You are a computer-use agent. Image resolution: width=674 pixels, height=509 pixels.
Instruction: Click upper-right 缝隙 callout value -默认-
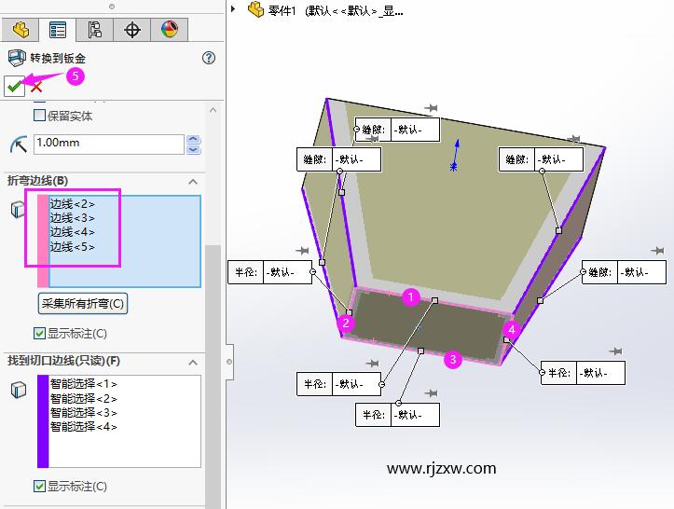tap(558, 159)
